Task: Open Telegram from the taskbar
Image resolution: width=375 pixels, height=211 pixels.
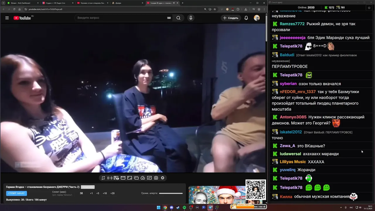Action: pos(210,207)
